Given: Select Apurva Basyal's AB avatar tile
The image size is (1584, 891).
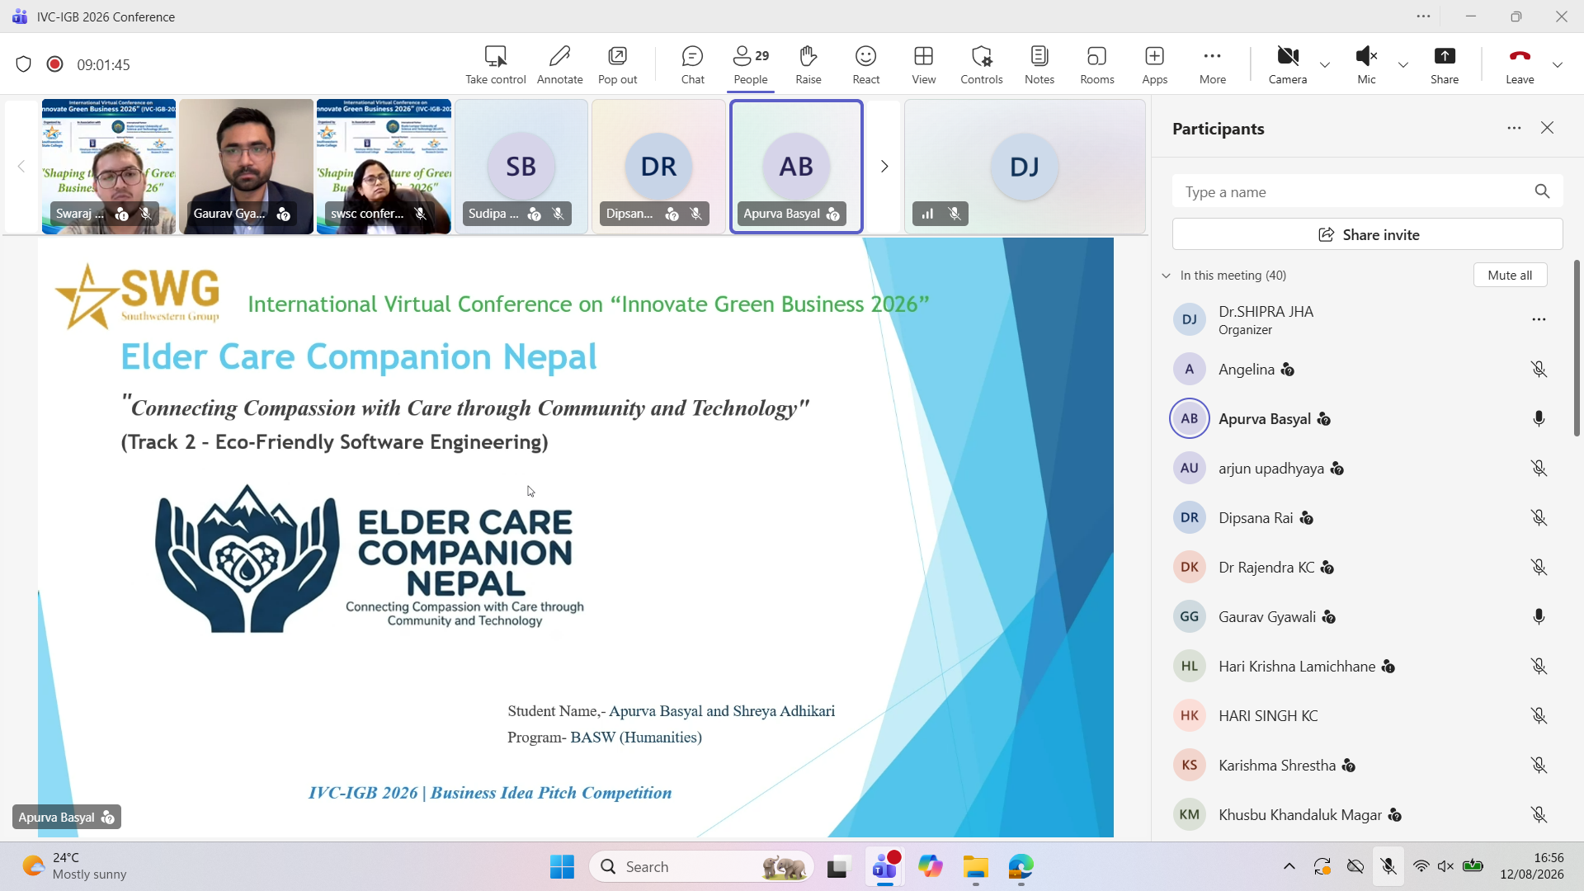Looking at the screenshot, I should click(796, 167).
